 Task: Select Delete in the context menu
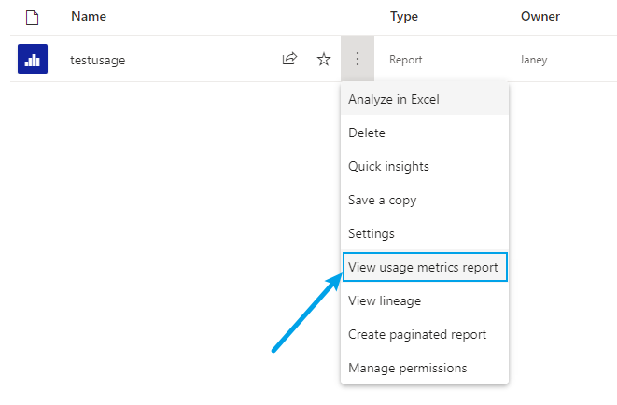[425, 133]
